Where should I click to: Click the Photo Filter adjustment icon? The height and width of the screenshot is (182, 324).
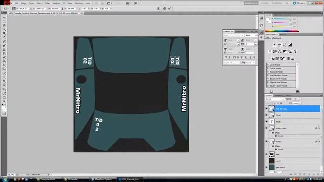(290, 52)
